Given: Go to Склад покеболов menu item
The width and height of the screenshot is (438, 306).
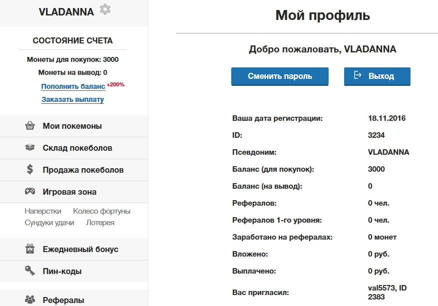Looking at the screenshot, I should (x=77, y=148).
